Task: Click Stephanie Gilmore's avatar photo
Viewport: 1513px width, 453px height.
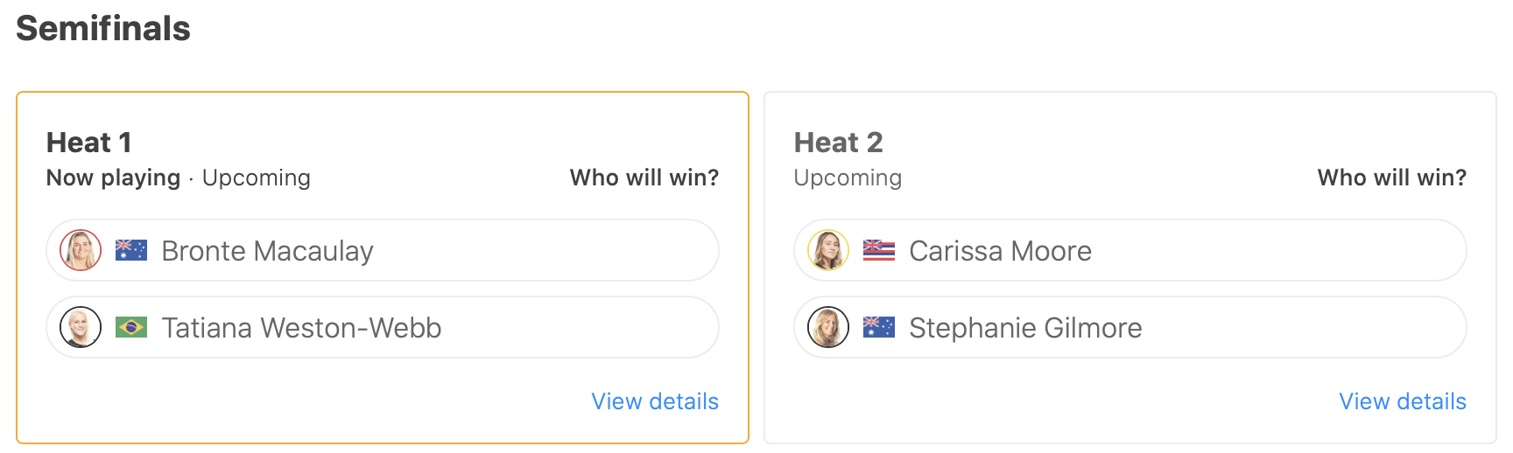Action: tap(828, 328)
